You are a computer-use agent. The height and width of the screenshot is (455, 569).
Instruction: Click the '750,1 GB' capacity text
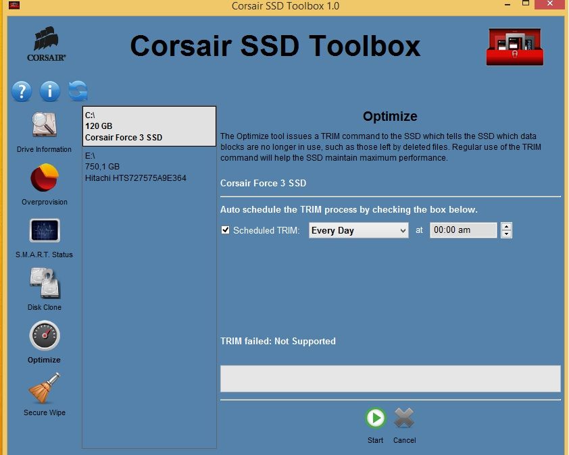pos(102,167)
